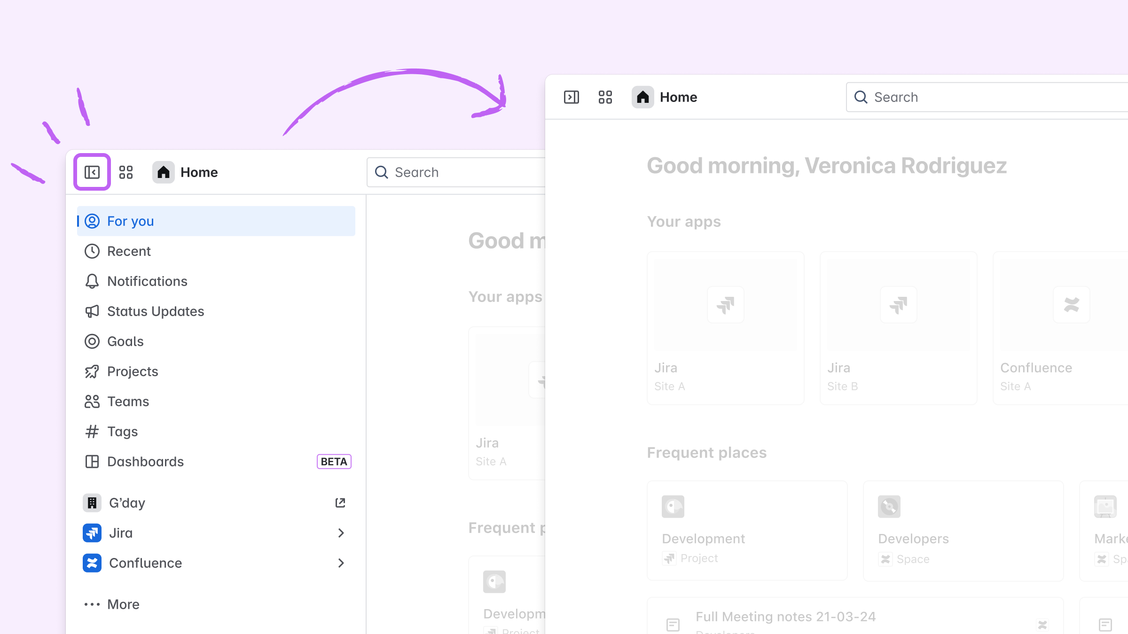
Task: Open app switcher grid in left window
Action: (x=126, y=172)
